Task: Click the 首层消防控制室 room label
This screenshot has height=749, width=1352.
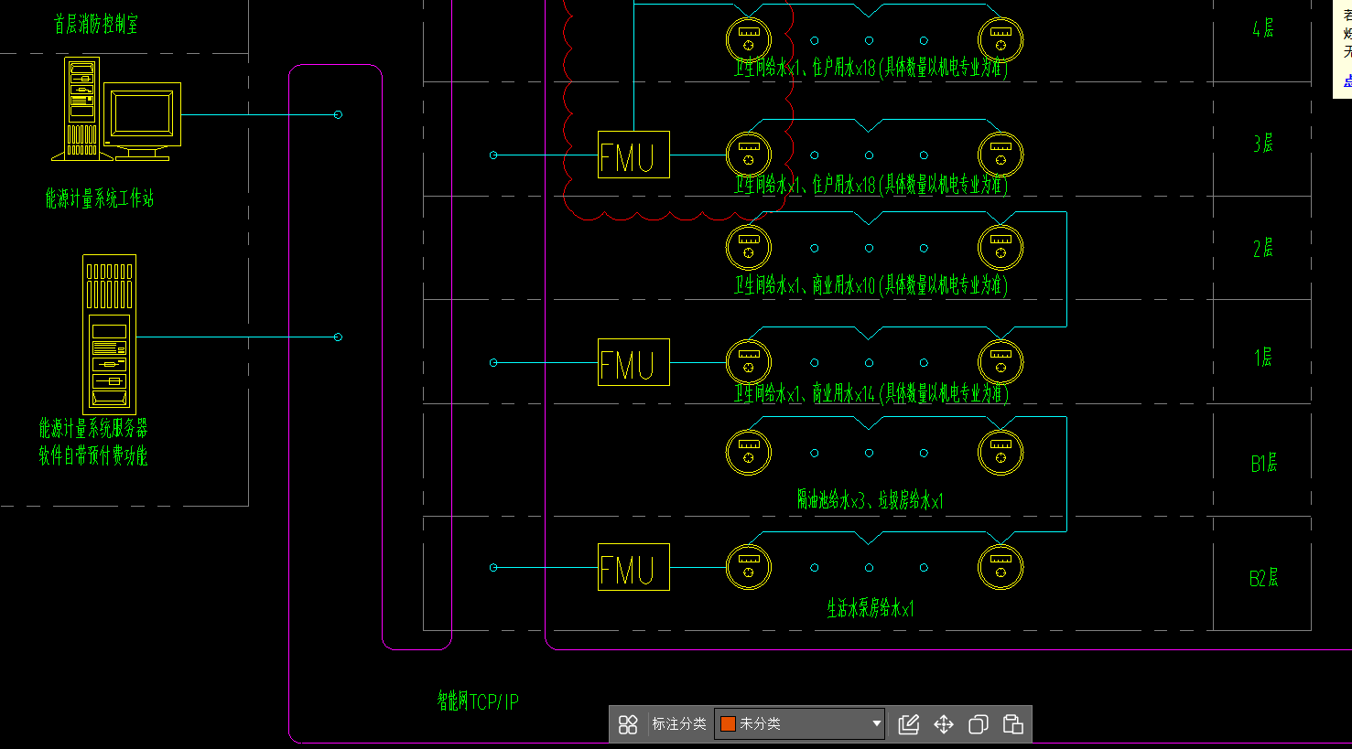Action: point(96,25)
